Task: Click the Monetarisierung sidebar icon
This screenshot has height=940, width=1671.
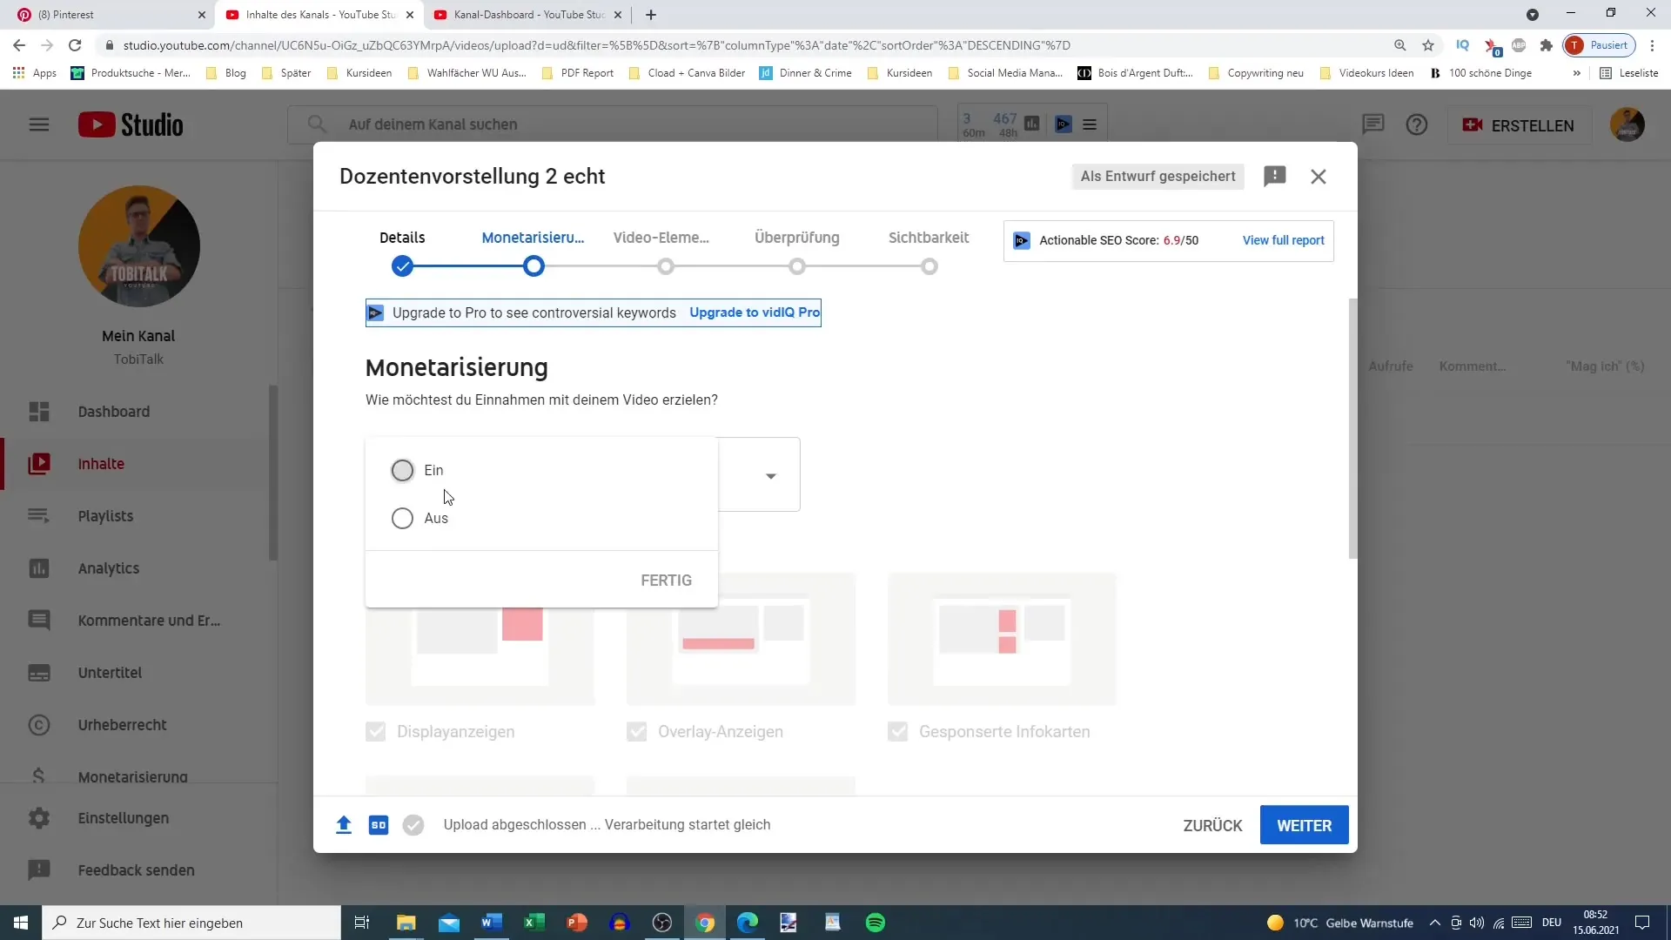Action: click(x=38, y=775)
